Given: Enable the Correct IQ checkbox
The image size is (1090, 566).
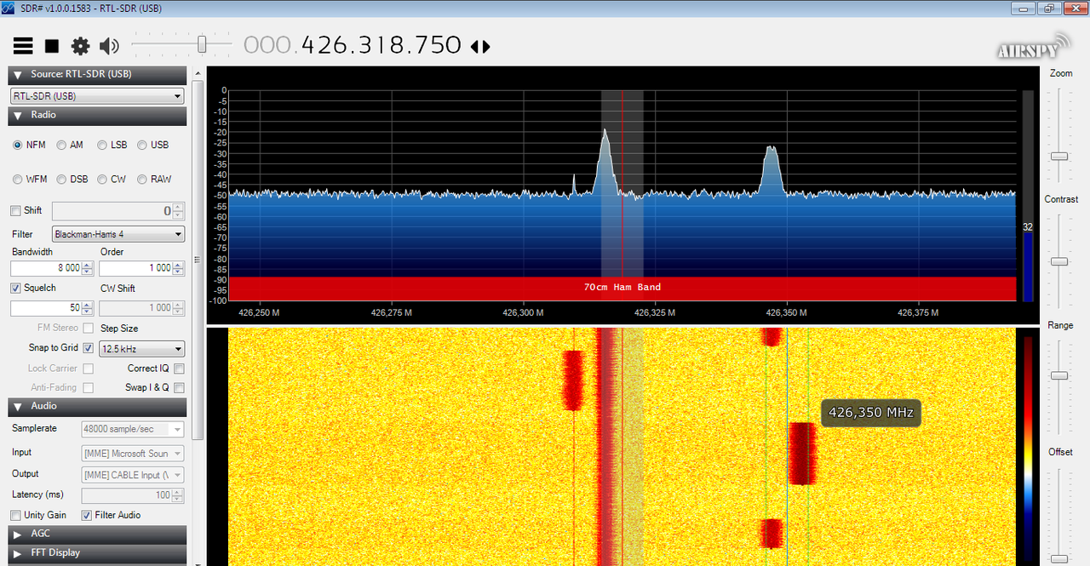Looking at the screenshot, I should (x=179, y=369).
